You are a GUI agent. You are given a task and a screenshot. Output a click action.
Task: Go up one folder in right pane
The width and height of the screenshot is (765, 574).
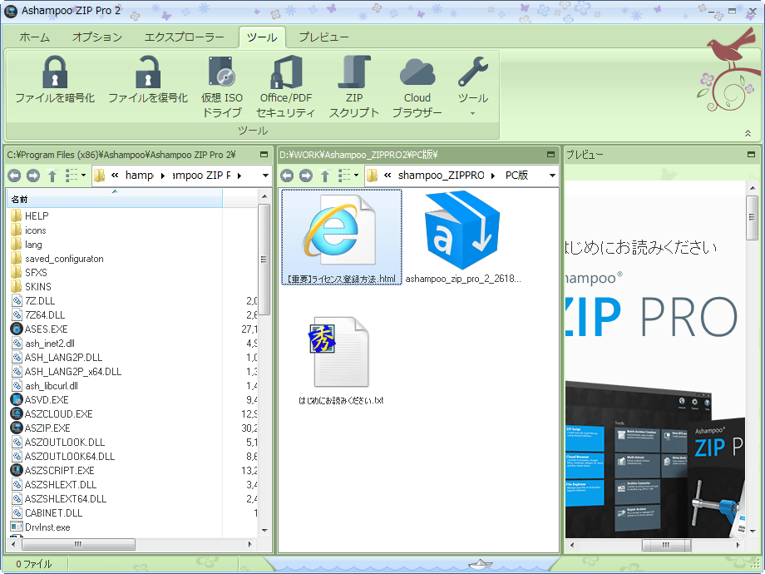(x=325, y=176)
